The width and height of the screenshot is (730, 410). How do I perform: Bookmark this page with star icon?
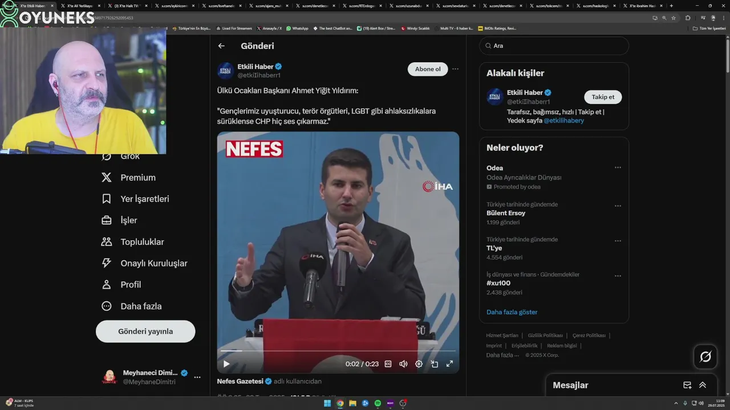[x=674, y=18]
